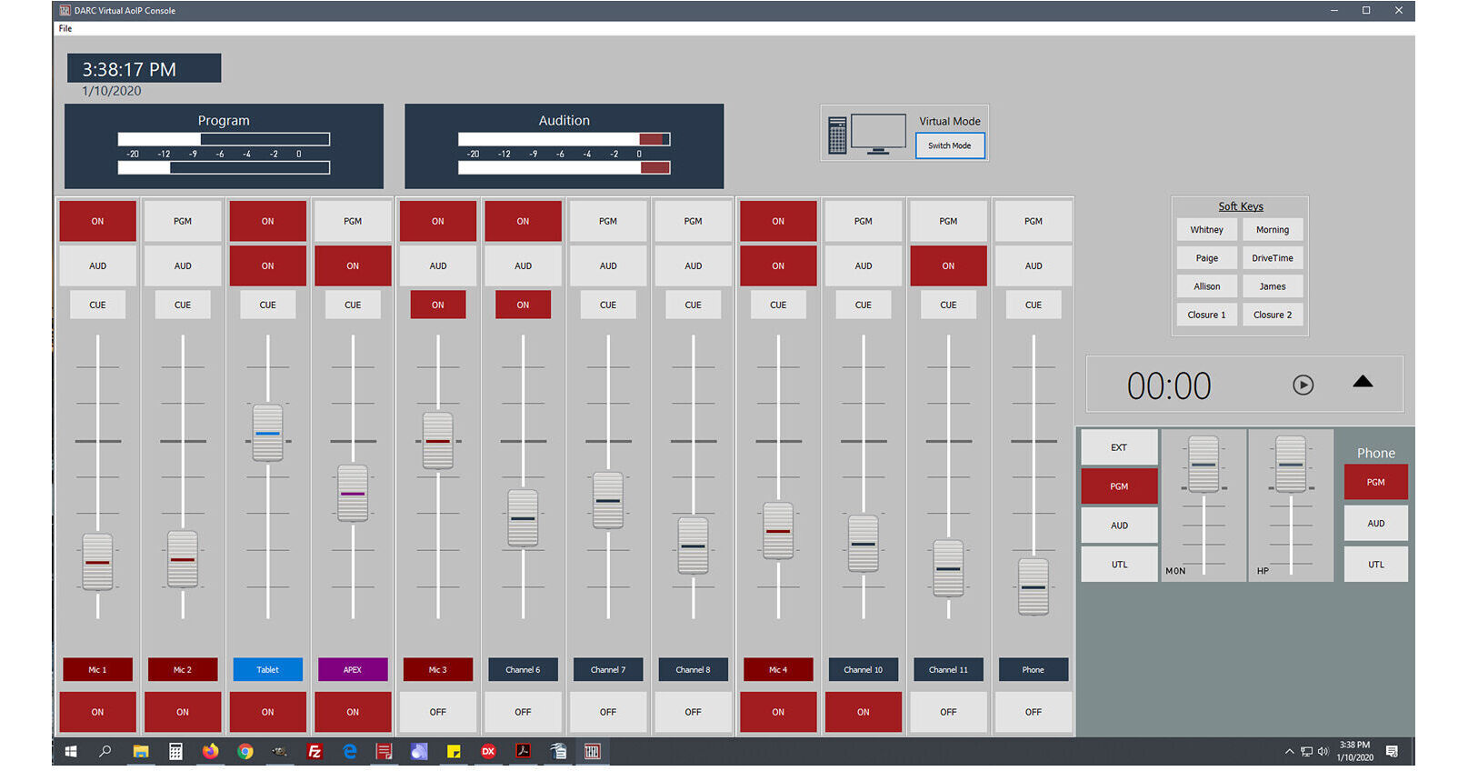Screen dimensions: 1468x771
Task: Open the File menu
Action: click(65, 28)
